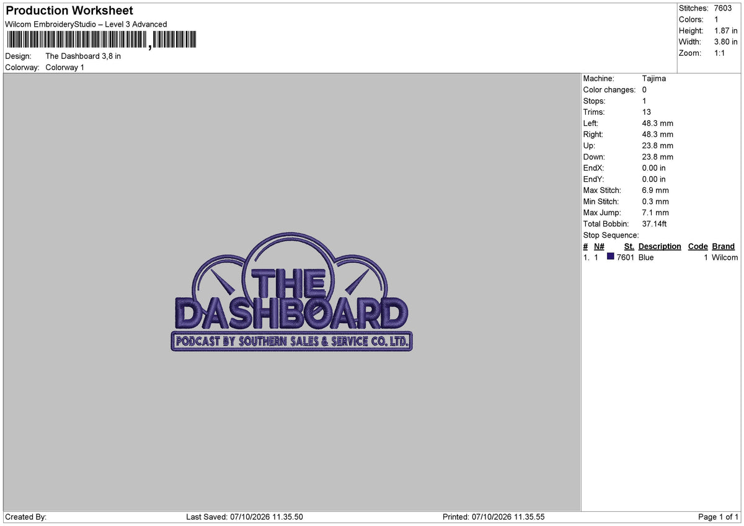Click the 'Blue' thread description

(646, 257)
